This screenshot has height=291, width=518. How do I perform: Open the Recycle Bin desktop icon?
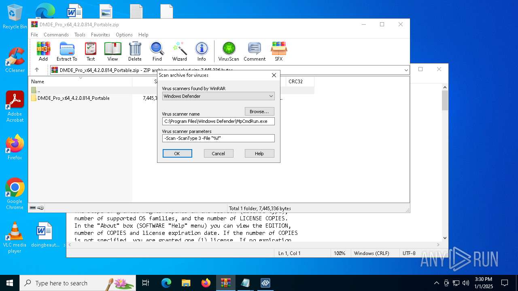pyautogui.click(x=15, y=16)
